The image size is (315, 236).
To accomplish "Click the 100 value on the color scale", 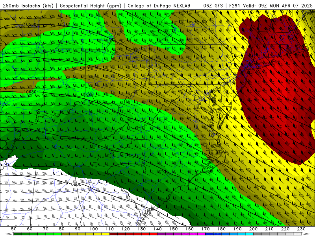I will (94, 229).
